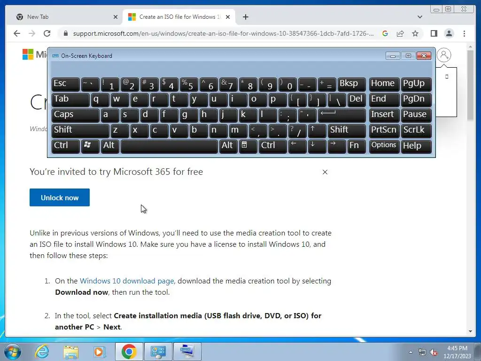The height and width of the screenshot is (361, 481).
Task: Tap the up arrow key on keyboard
Action: pyautogui.click(x=317, y=131)
